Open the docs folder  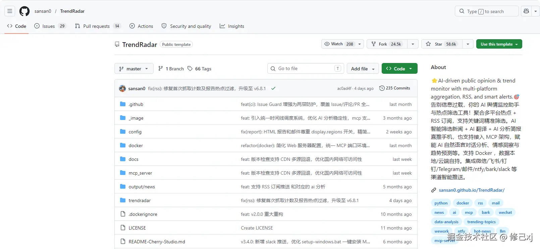click(x=133, y=159)
